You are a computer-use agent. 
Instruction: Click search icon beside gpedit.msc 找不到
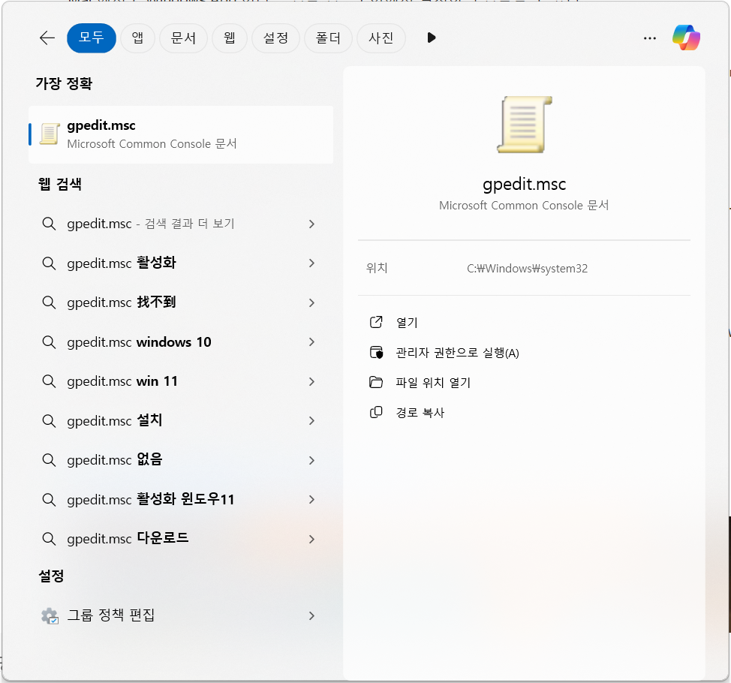[49, 302]
